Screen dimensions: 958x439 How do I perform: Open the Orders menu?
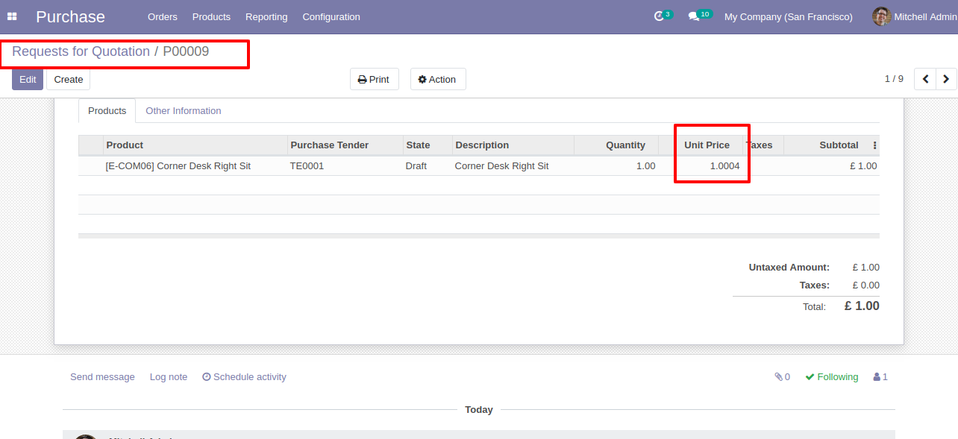(163, 16)
